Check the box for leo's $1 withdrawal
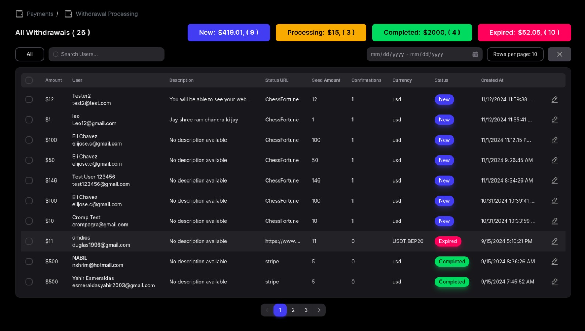Screen dimensions: 585x331 coord(29,120)
